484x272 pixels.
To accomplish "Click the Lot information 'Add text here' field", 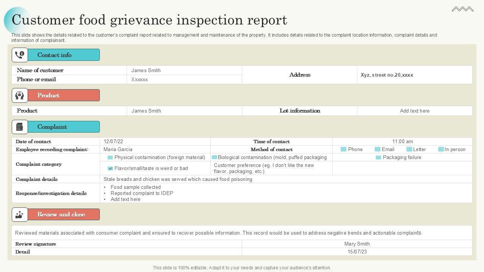I will pos(414,111).
